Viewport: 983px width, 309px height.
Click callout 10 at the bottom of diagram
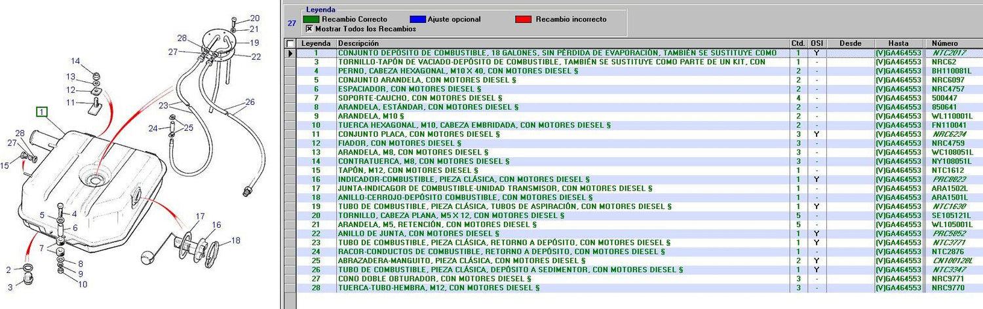click(82, 284)
